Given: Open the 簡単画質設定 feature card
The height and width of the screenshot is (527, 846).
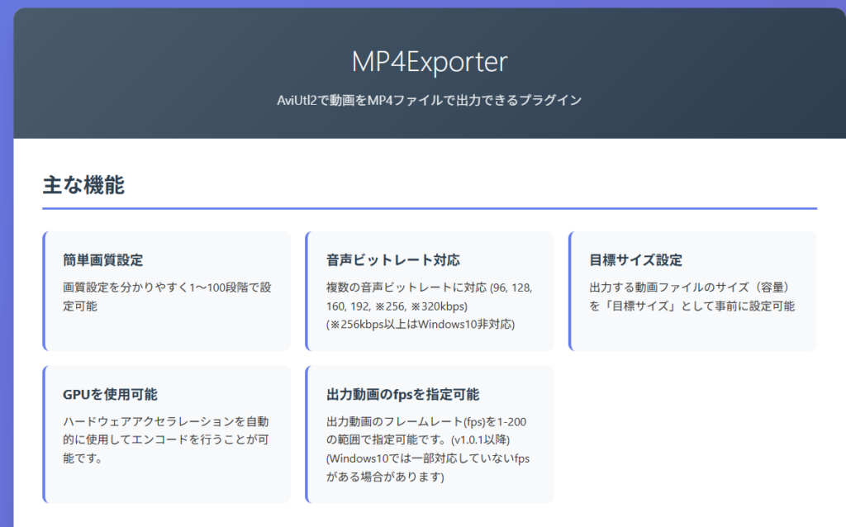Looking at the screenshot, I should pyautogui.click(x=167, y=289).
